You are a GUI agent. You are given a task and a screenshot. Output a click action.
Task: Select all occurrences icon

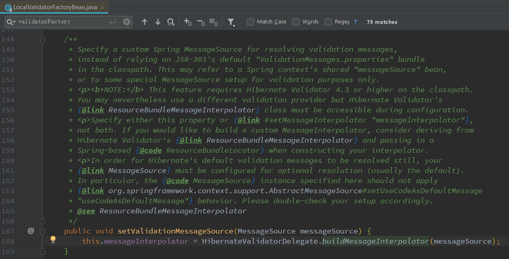click(214, 22)
